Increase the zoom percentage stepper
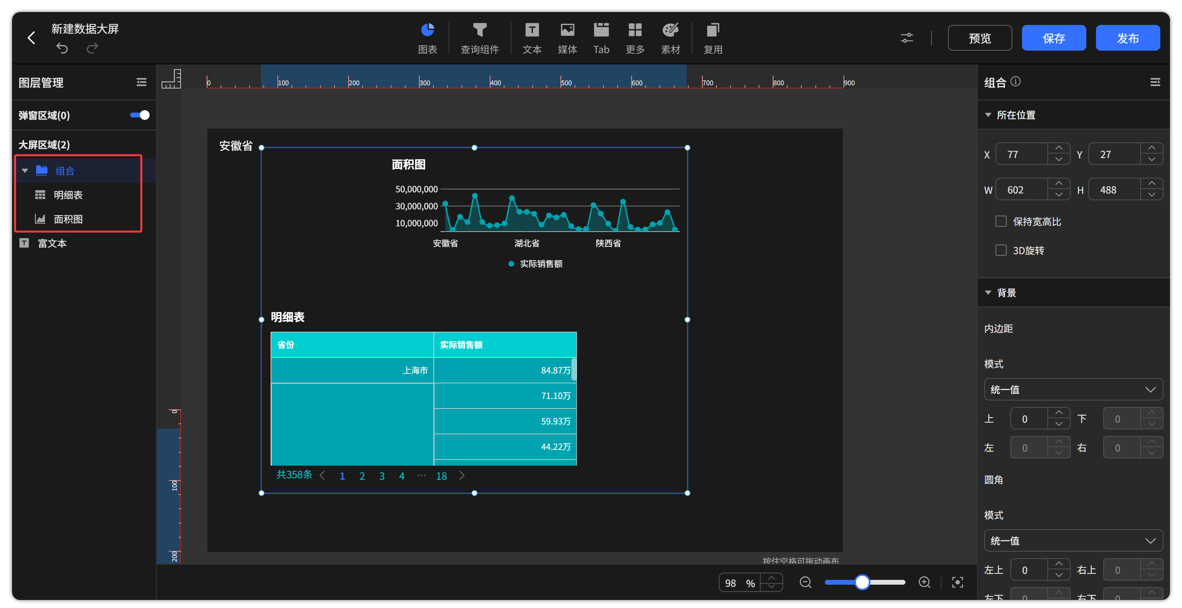Screen dimensions: 1182x608 point(772,578)
